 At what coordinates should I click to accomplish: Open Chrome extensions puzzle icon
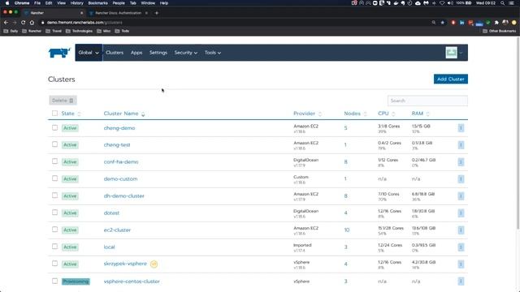tap(496, 23)
